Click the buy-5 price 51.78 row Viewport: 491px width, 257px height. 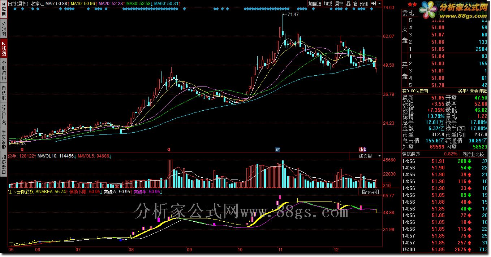[444, 85]
